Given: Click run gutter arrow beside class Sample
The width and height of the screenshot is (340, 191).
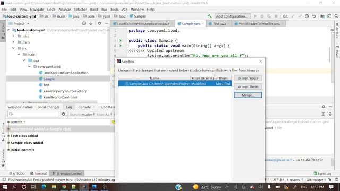Looking at the screenshot, I should click(x=121, y=40).
